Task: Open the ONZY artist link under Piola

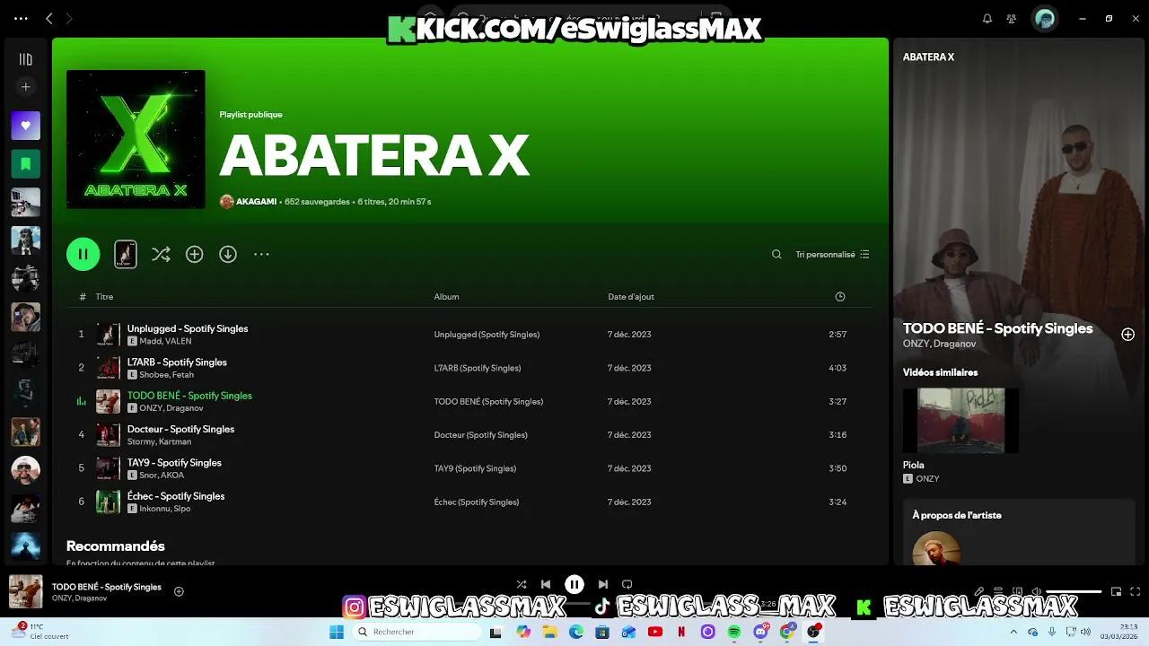Action: pos(927,479)
